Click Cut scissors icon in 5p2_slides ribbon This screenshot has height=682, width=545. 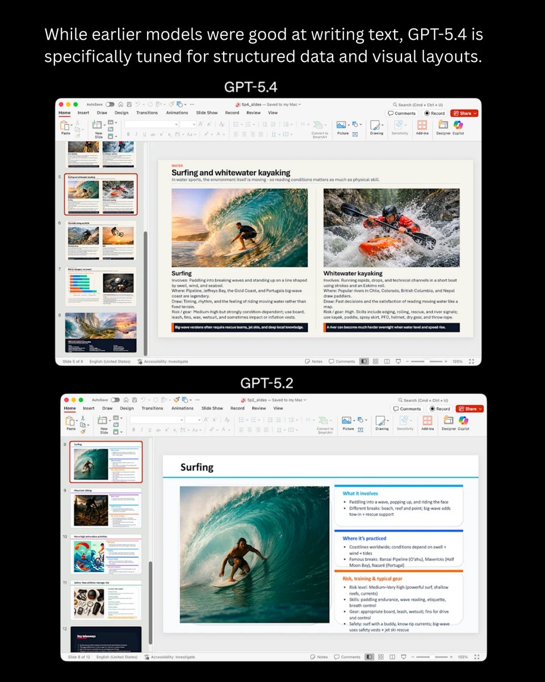pyautogui.click(x=82, y=417)
